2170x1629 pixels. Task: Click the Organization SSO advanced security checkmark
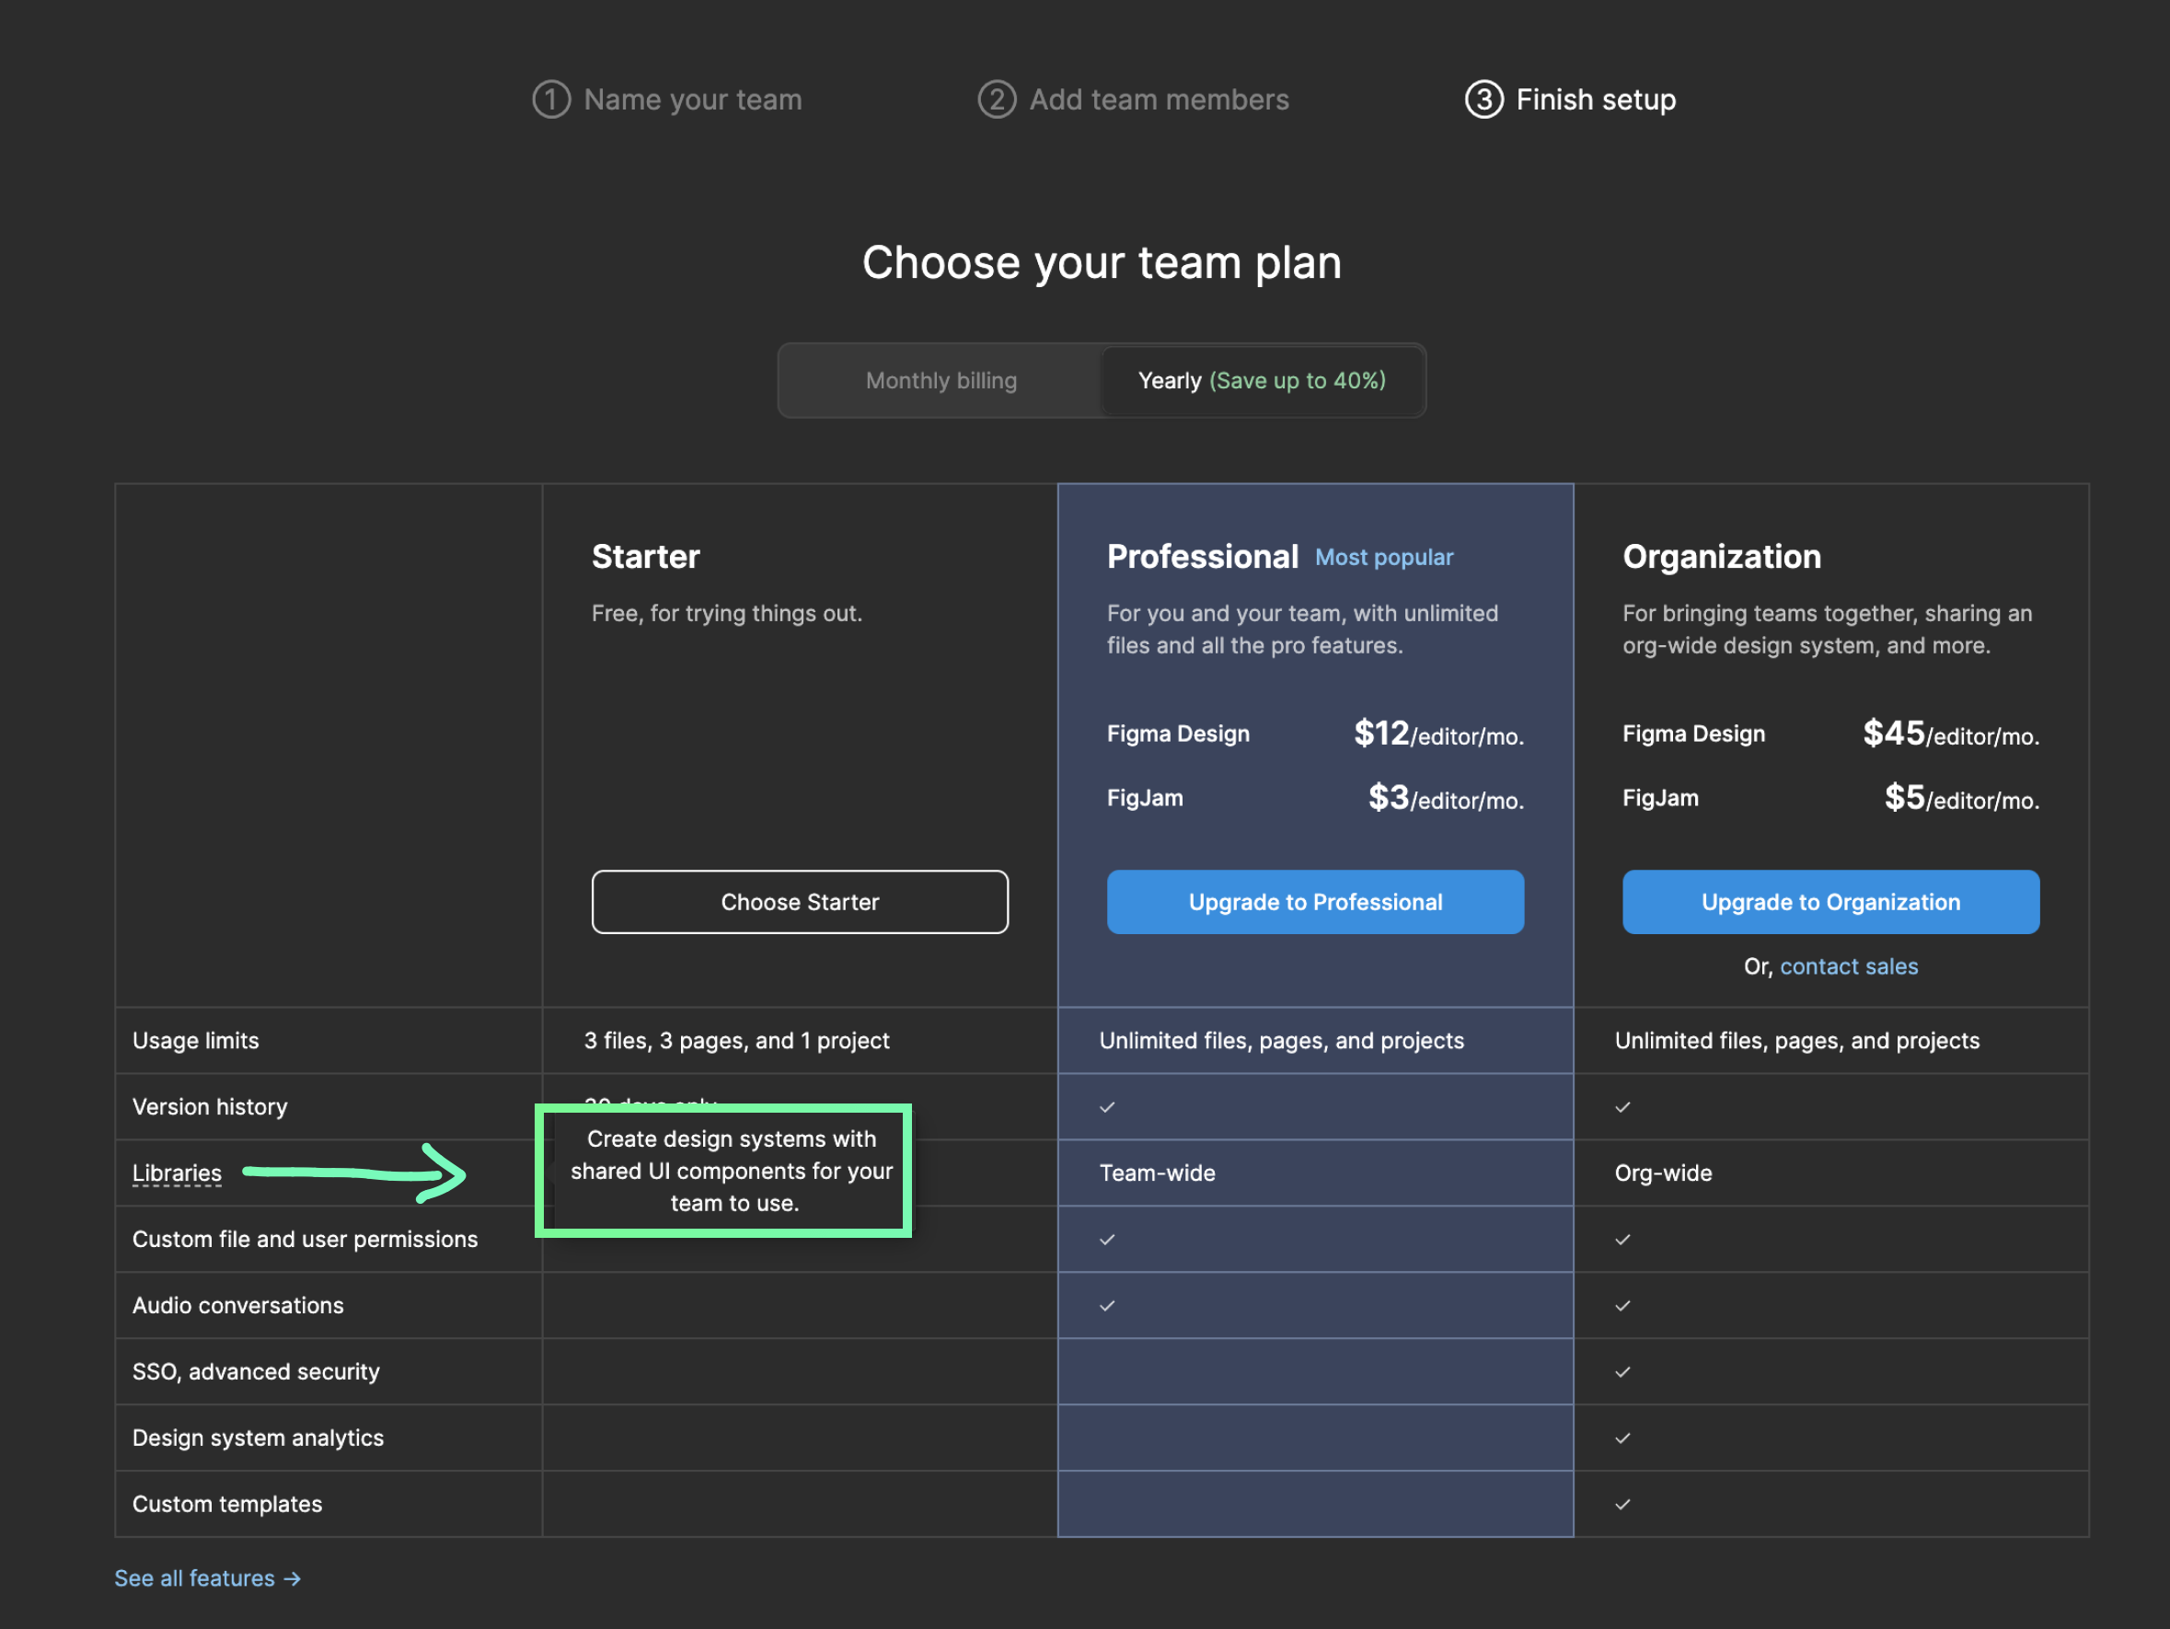(1622, 1371)
